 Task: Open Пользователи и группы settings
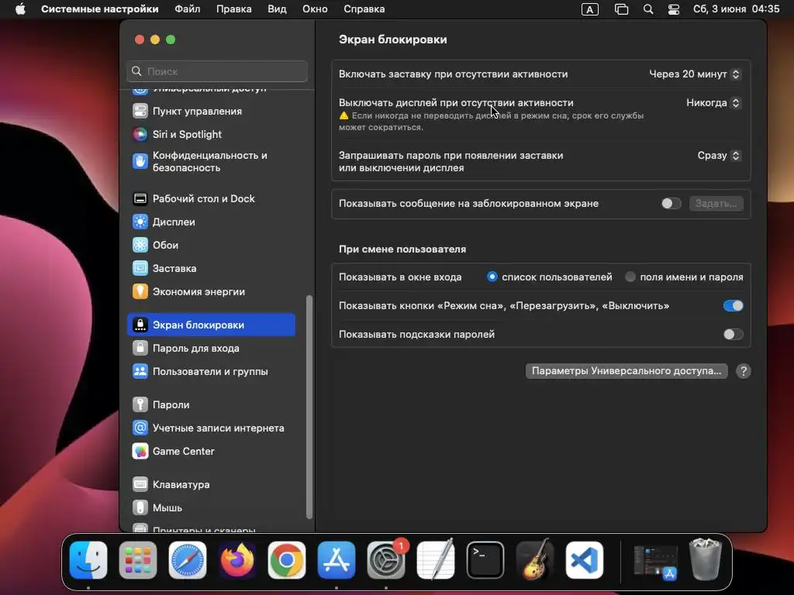pyautogui.click(x=211, y=371)
